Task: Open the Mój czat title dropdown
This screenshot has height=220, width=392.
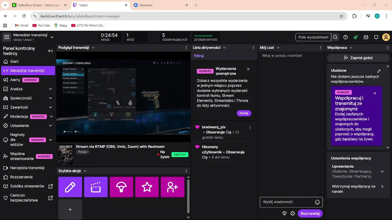Action: point(278,48)
